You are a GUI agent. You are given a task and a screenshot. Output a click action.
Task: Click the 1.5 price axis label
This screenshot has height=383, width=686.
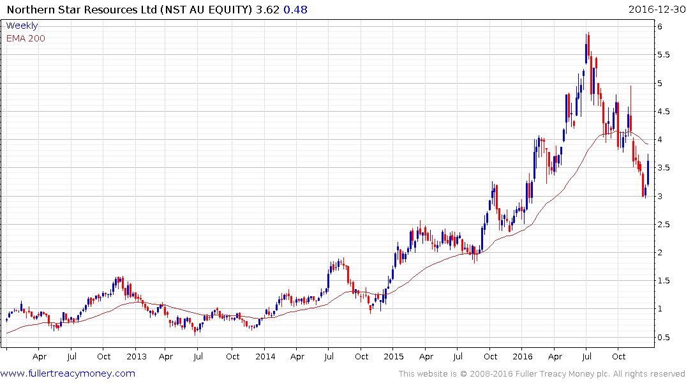click(x=663, y=281)
